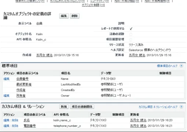Open the 氏名 field label link
The height and width of the screenshot is (132, 187).
point(27,120)
